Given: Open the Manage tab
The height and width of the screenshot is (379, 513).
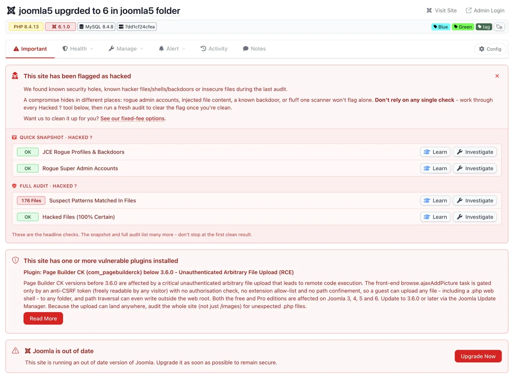Looking at the screenshot, I should [126, 49].
